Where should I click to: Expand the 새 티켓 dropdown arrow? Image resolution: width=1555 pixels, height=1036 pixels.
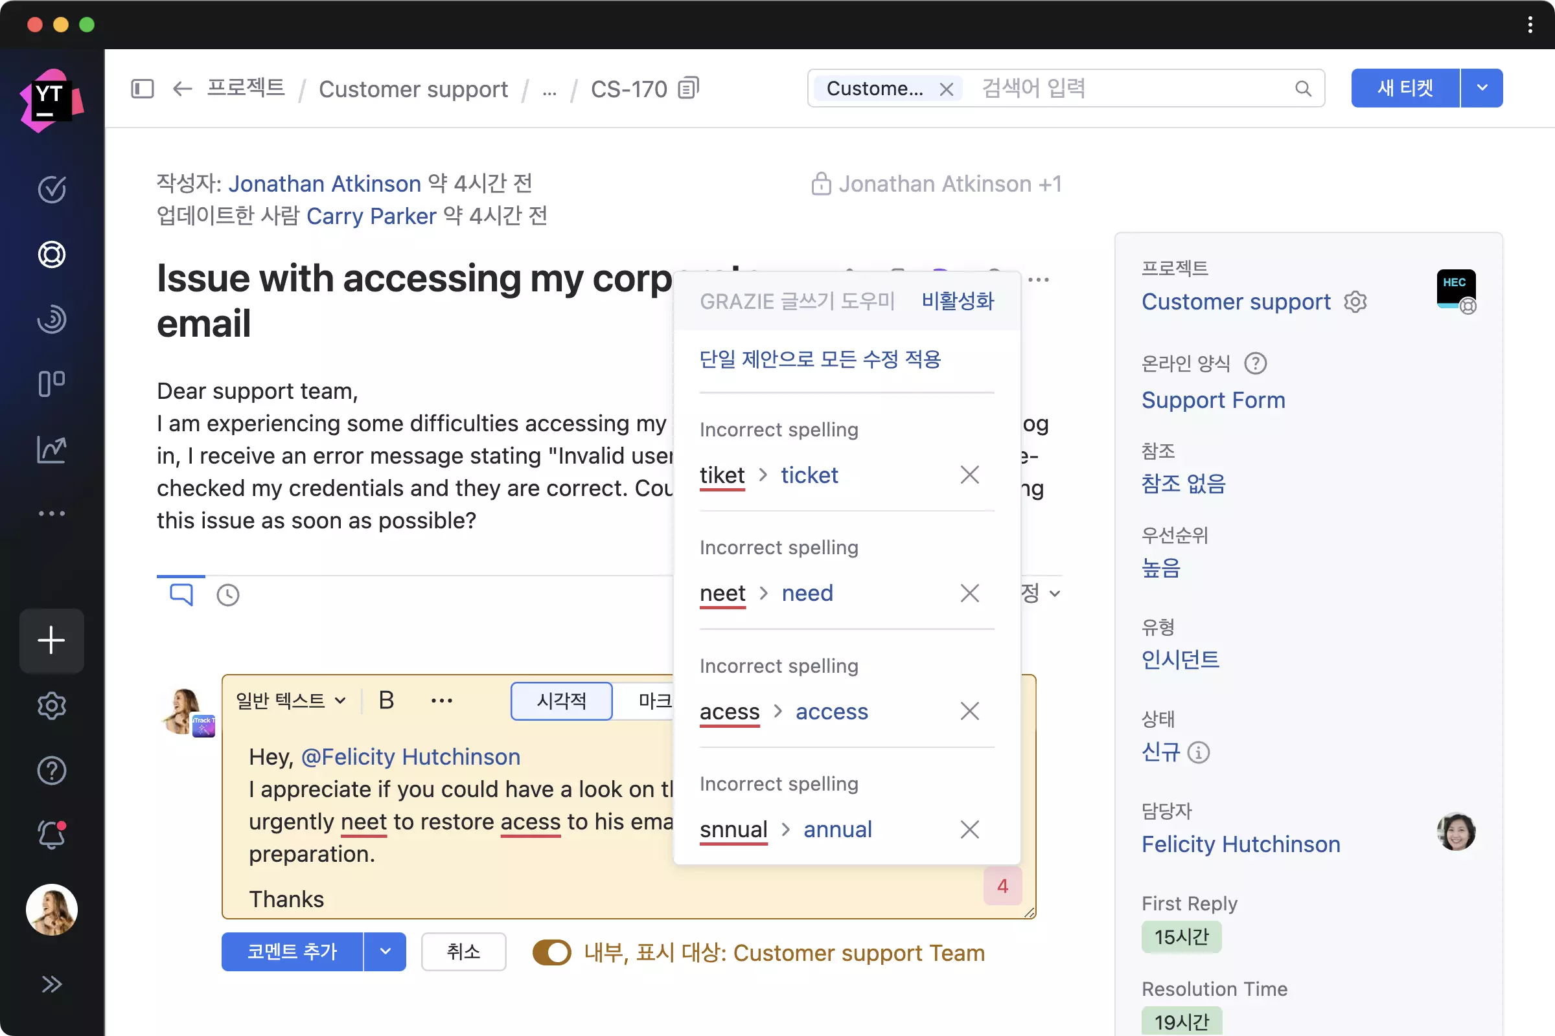coord(1482,88)
